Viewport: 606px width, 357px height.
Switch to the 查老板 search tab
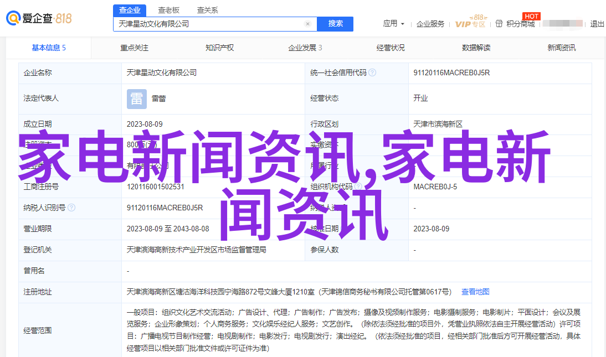[x=168, y=11]
